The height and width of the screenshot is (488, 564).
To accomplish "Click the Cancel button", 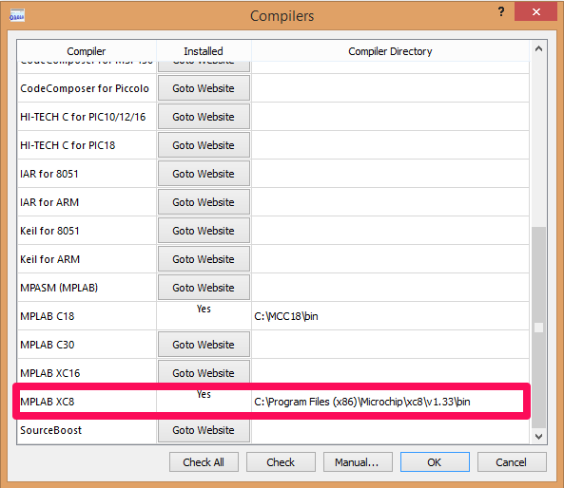I will (x=512, y=462).
